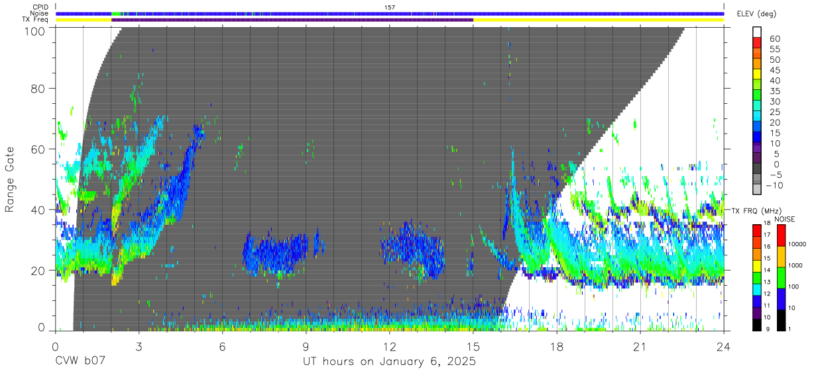814x375 pixels.
Task: Click the 30 label on ELEV color bar
Action: (x=774, y=101)
